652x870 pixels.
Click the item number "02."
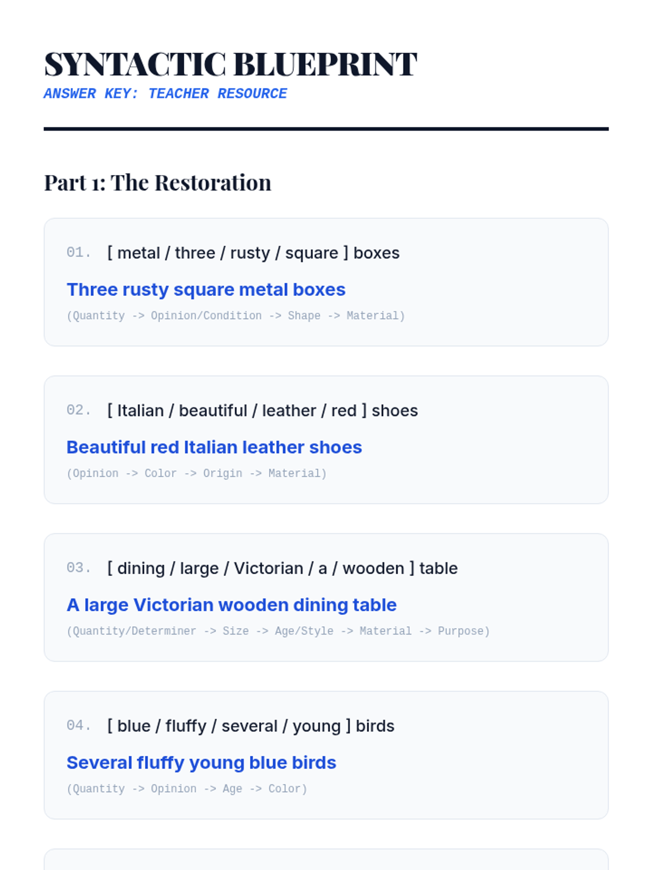[x=79, y=411]
